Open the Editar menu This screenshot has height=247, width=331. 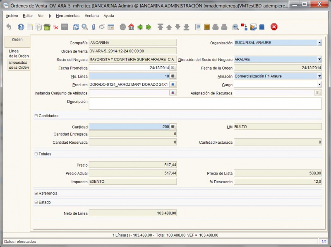coord(28,16)
